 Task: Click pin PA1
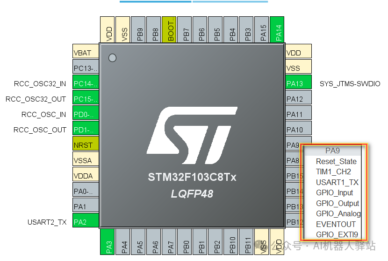[86, 205]
